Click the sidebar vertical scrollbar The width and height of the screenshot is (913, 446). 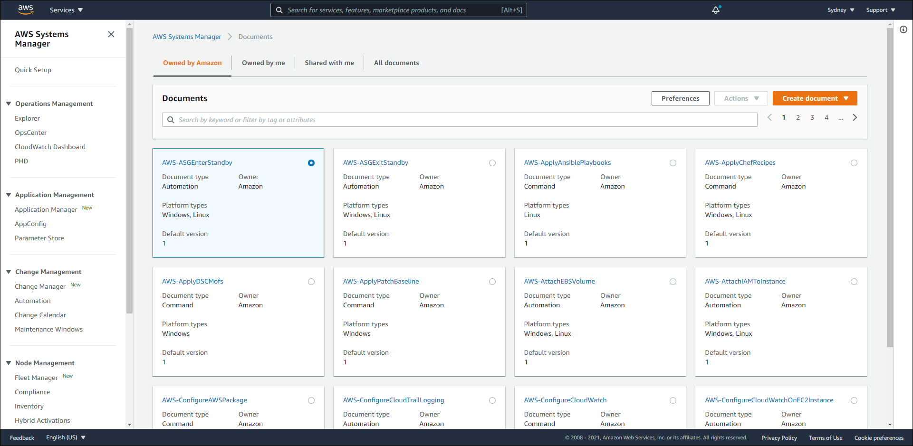tap(129, 171)
